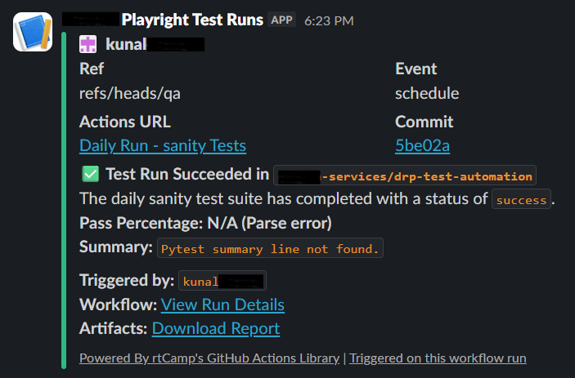Click the drp-test-automation repository code text
Screen dimensions: 575x378
pyautogui.click(x=405, y=176)
